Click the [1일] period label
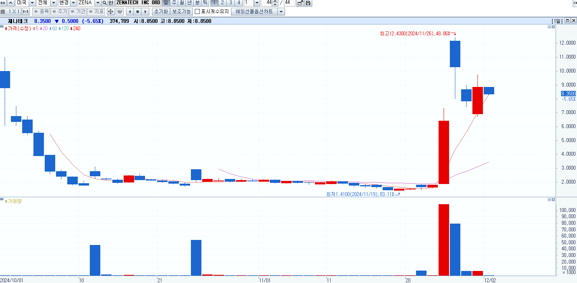This screenshot has width=577, height=283. [x=557, y=21]
